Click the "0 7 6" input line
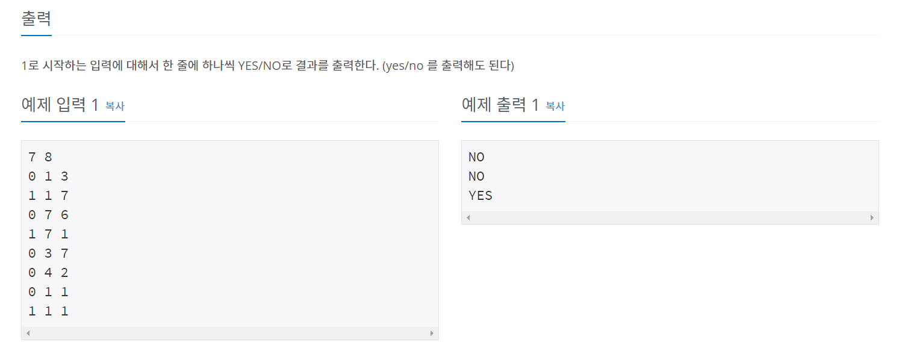This screenshot has height=351, width=902. 48,215
